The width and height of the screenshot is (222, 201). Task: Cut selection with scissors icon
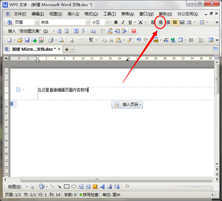tap(111, 40)
